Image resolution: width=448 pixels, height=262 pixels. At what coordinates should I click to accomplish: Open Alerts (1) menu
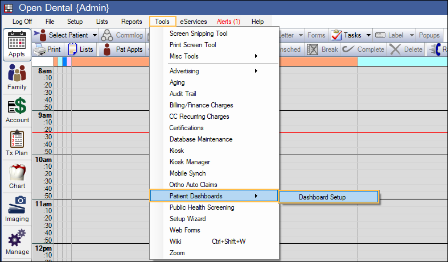(229, 22)
